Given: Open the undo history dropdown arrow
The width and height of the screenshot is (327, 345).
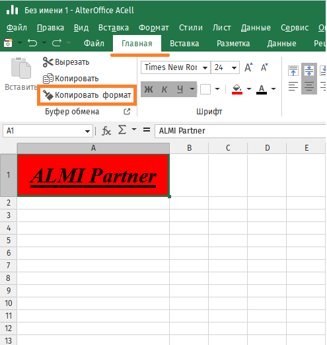Looking at the screenshot, I should (44, 42).
